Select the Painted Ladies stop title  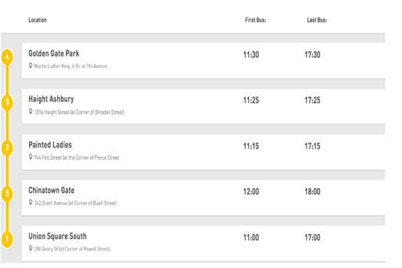(50, 144)
